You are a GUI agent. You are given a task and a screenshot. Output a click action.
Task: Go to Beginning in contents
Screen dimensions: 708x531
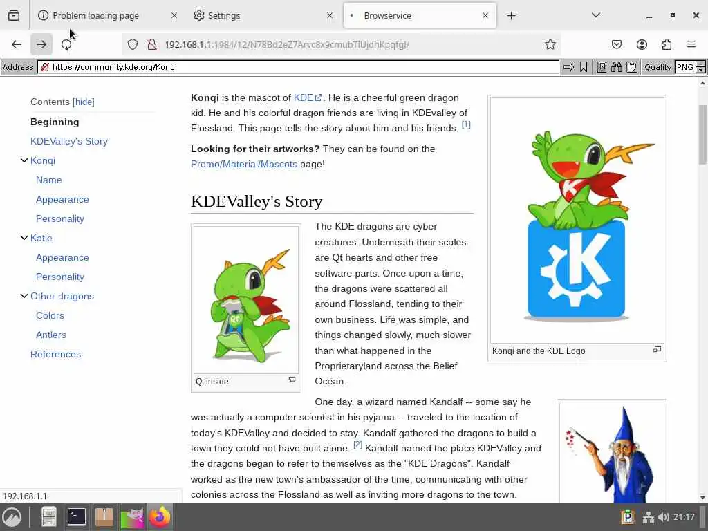[55, 122]
